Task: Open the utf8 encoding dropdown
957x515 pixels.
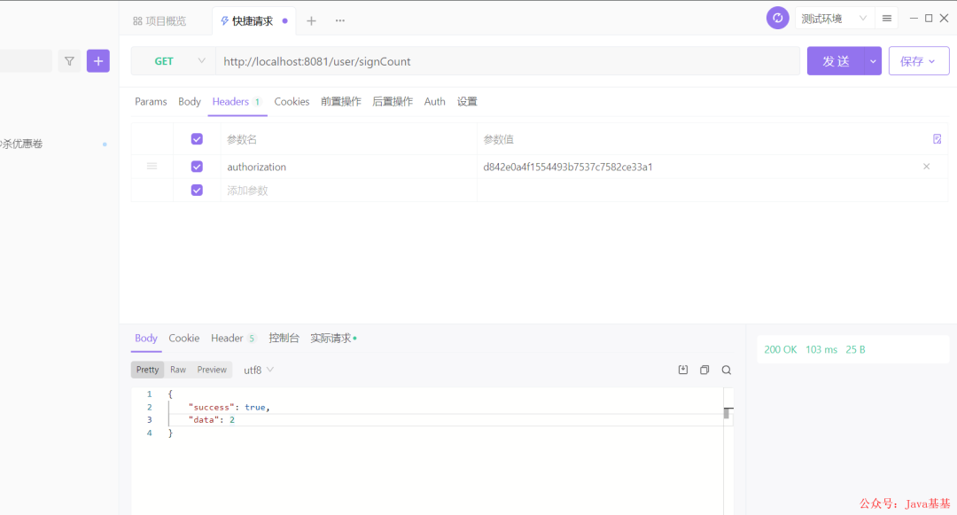Action: (259, 370)
